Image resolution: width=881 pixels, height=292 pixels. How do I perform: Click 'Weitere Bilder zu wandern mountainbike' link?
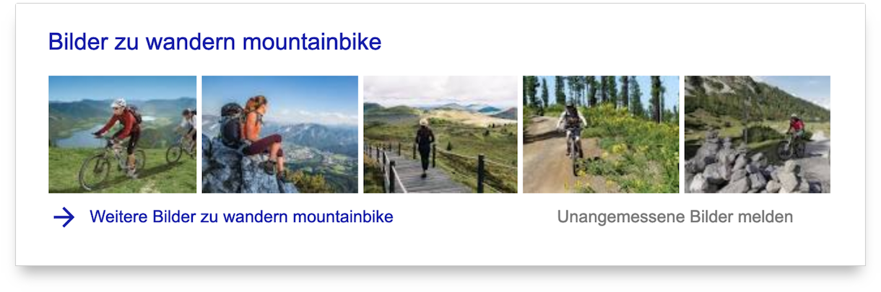click(241, 217)
